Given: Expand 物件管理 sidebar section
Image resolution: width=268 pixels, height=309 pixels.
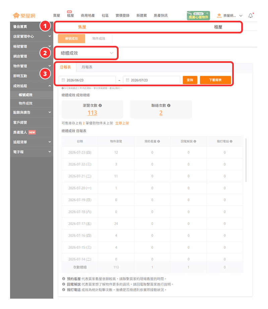Looking at the screenshot, I should click(x=31, y=66).
